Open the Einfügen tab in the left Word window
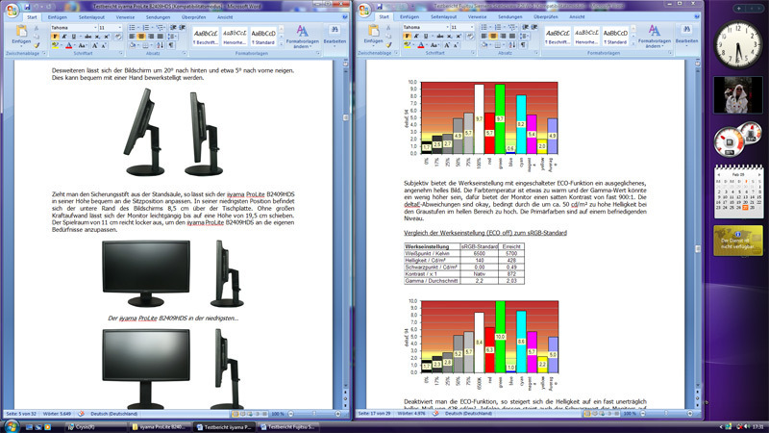 (58, 17)
